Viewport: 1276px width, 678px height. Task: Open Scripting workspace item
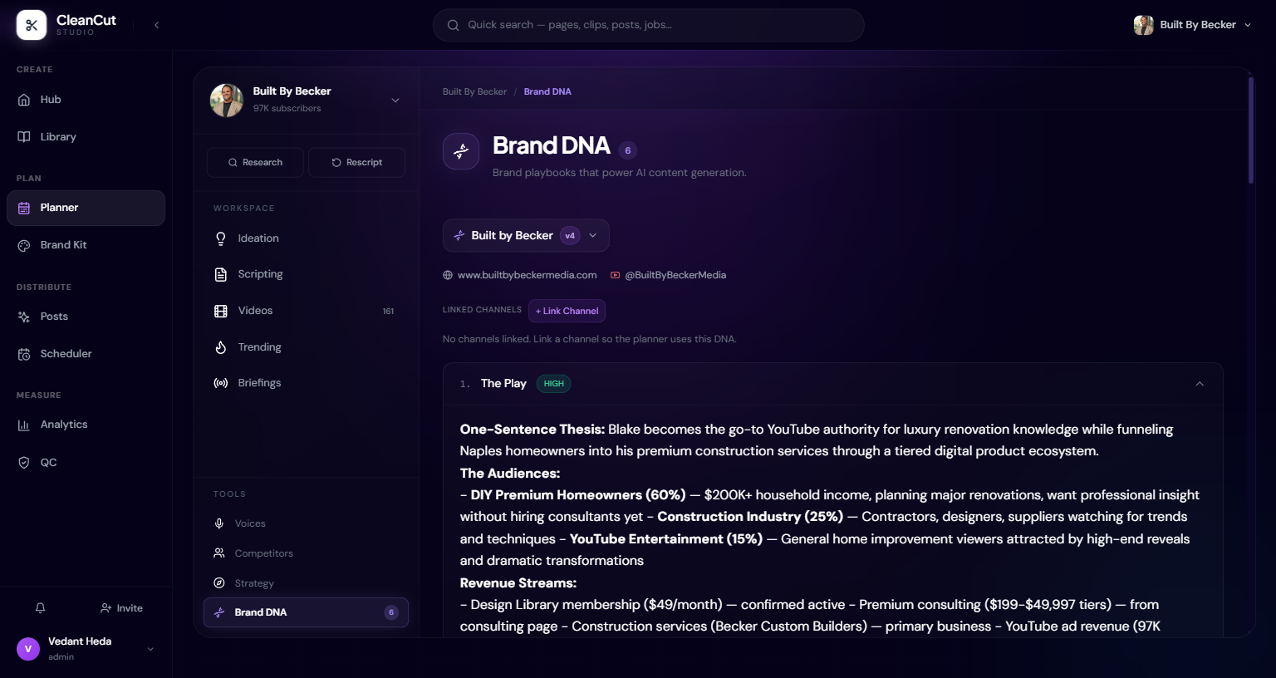point(306,274)
